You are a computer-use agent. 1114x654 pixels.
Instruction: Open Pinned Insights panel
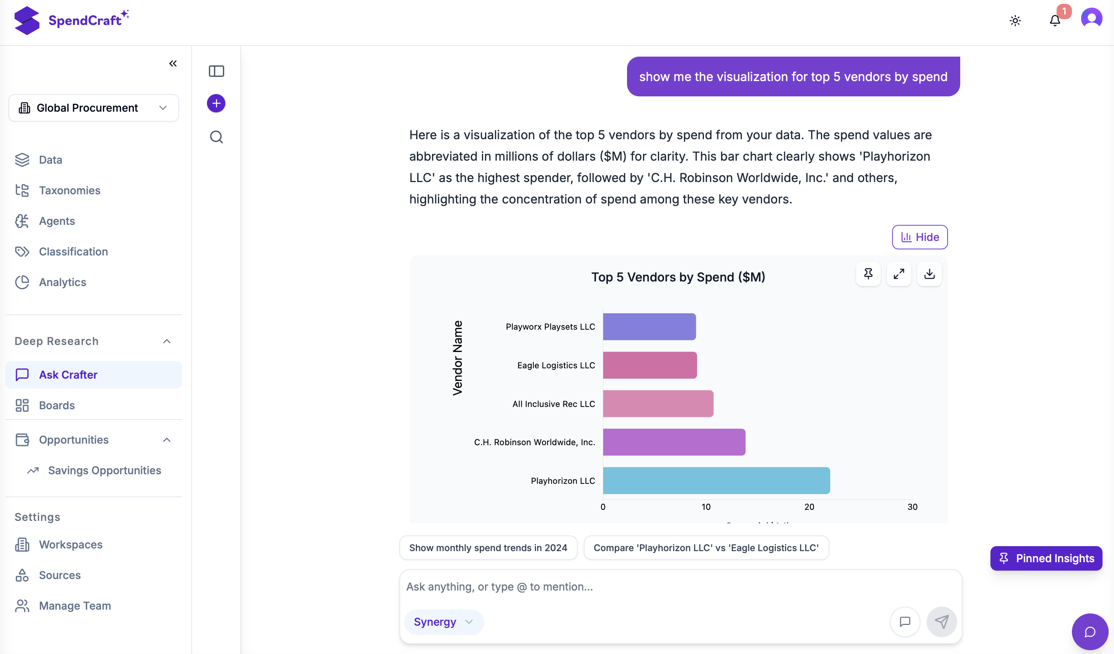(x=1046, y=558)
